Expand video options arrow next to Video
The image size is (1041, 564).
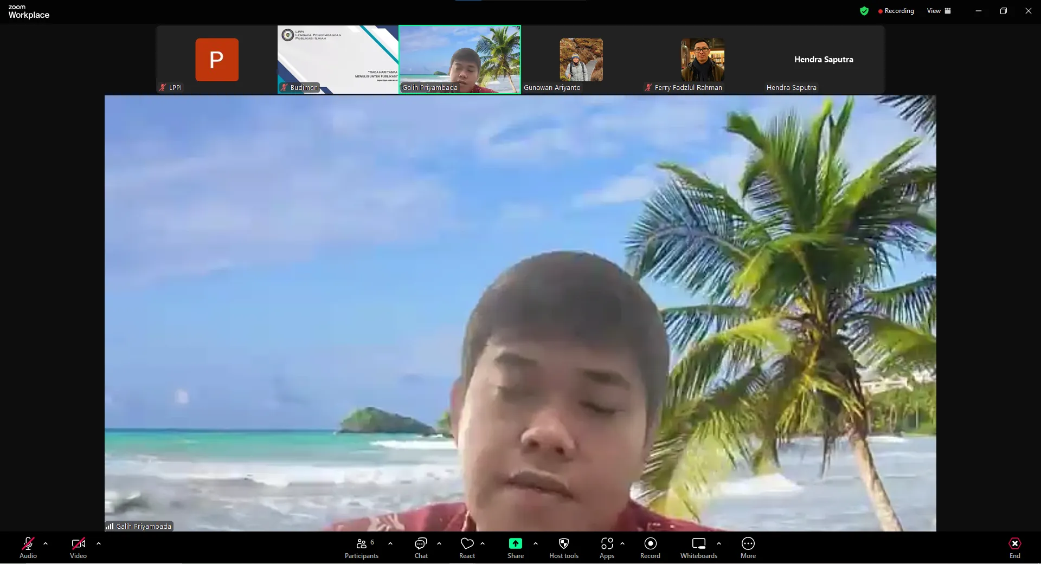coord(99,543)
